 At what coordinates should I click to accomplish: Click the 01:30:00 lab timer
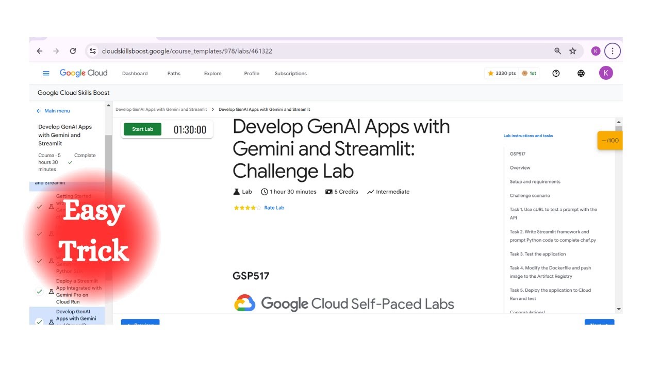[190, 130]
